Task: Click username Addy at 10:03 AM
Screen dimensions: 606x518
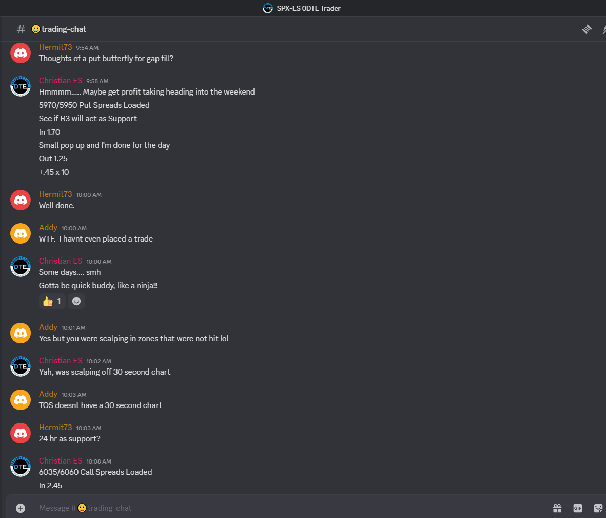Action: (48, 394)
